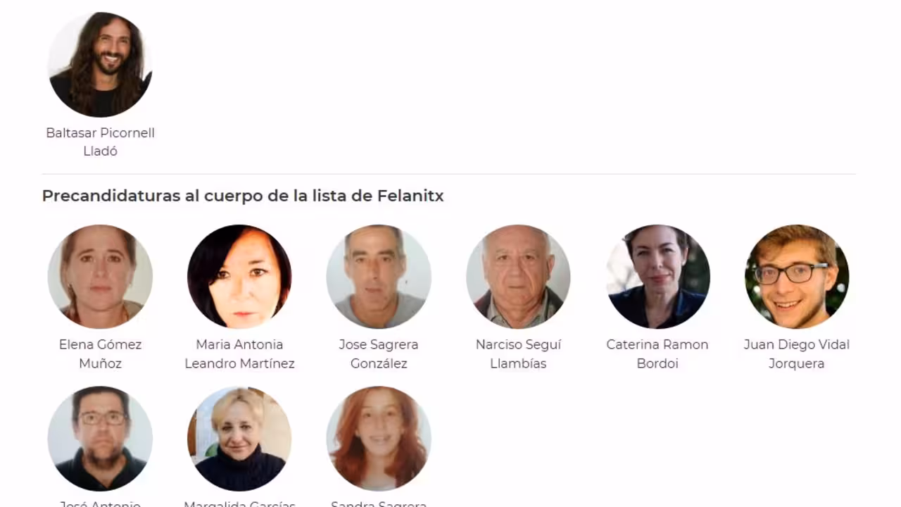Click the Baltasar Picornell Lladó name link
This screenshot has height=507, width=901.
100,142
